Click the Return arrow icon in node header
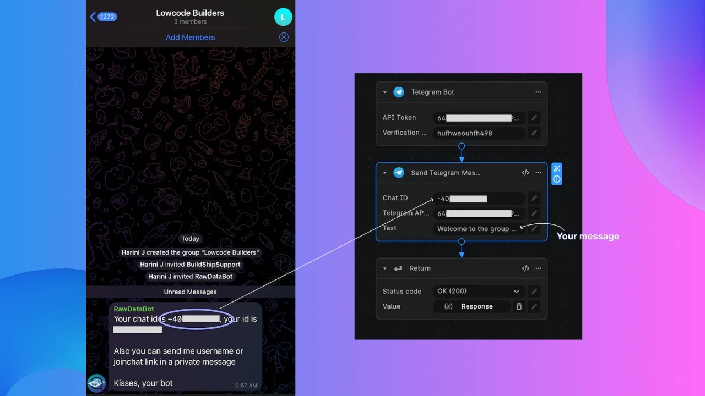Image resolution: width=705 pixels, height=396 pixels. (x=398, y=268)
